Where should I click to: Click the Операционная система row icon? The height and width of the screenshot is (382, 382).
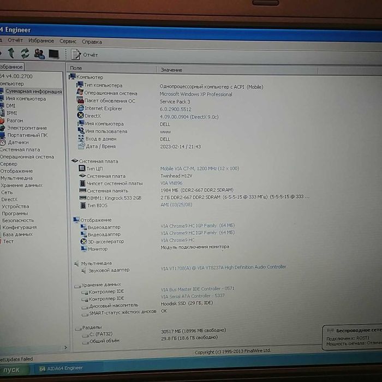point(80,92)
